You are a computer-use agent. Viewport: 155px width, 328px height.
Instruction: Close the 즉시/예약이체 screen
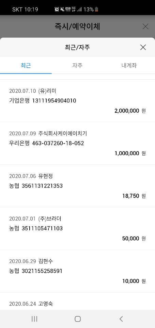tap(145, 27)
